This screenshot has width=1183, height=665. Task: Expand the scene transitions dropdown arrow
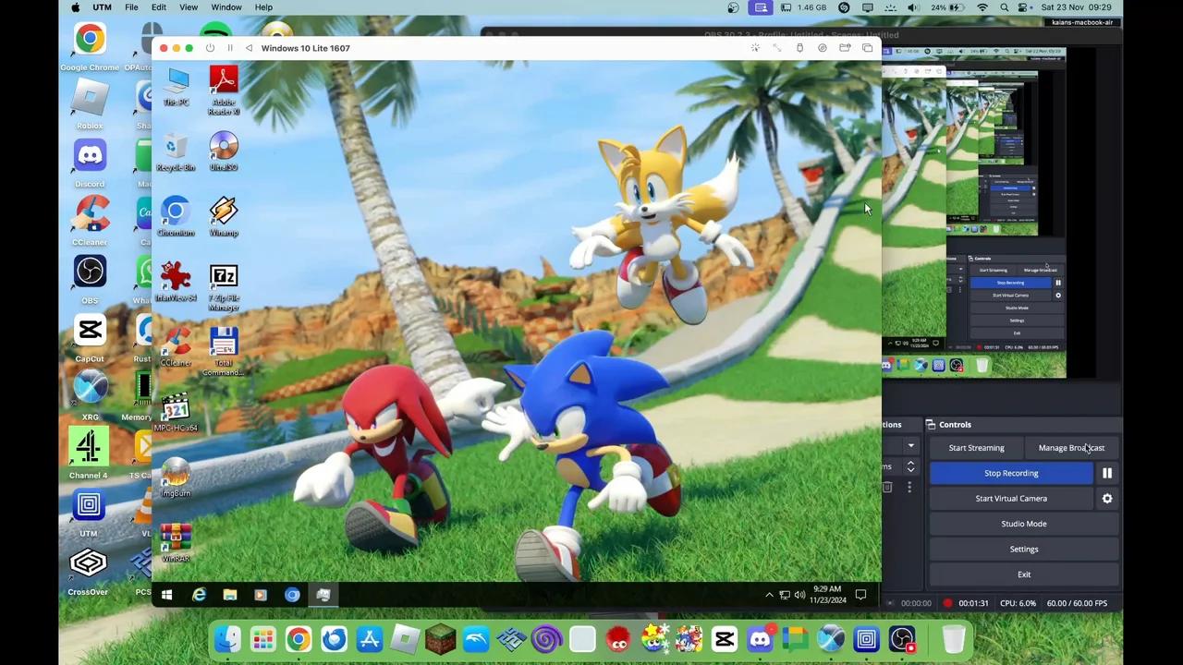coord(910,447)
